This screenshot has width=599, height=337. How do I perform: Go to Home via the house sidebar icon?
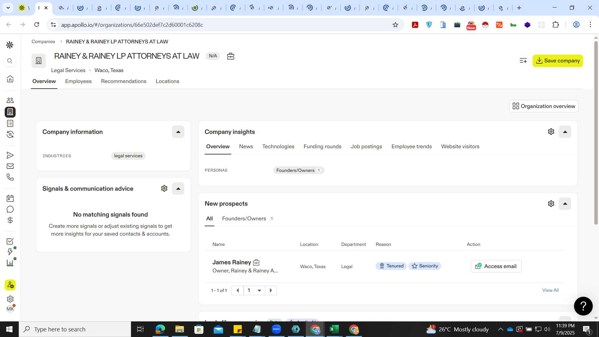tap(10, 79)
